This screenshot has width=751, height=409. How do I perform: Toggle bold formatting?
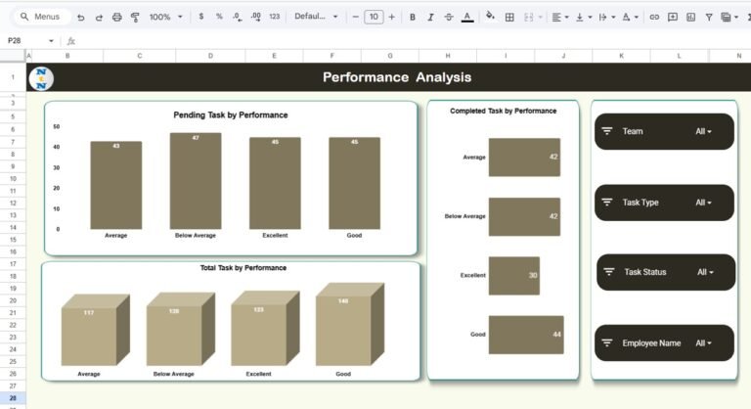pos(413,18)
